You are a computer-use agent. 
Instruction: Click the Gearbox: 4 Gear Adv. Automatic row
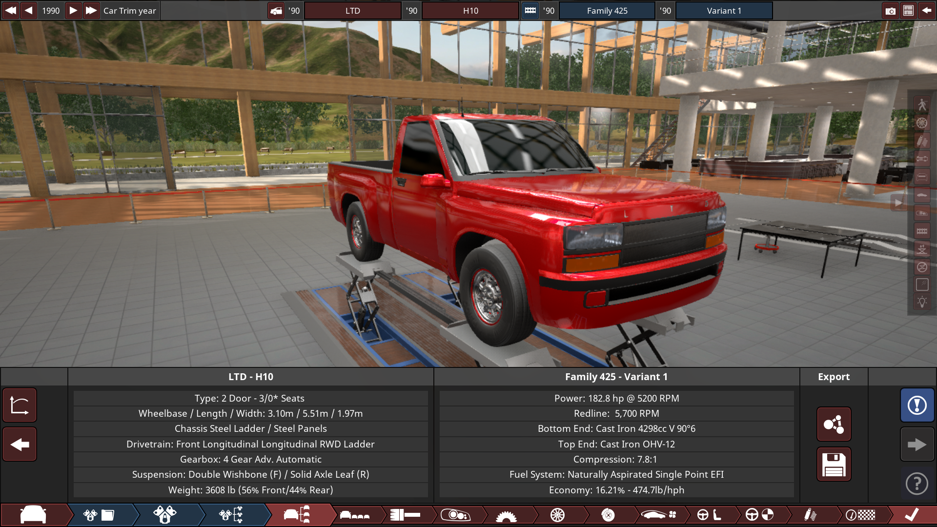pos(251,459)
